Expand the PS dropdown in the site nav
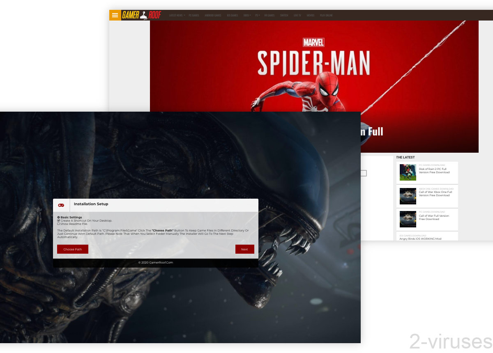This screenshot has height=353, width=493. (258, 16)
